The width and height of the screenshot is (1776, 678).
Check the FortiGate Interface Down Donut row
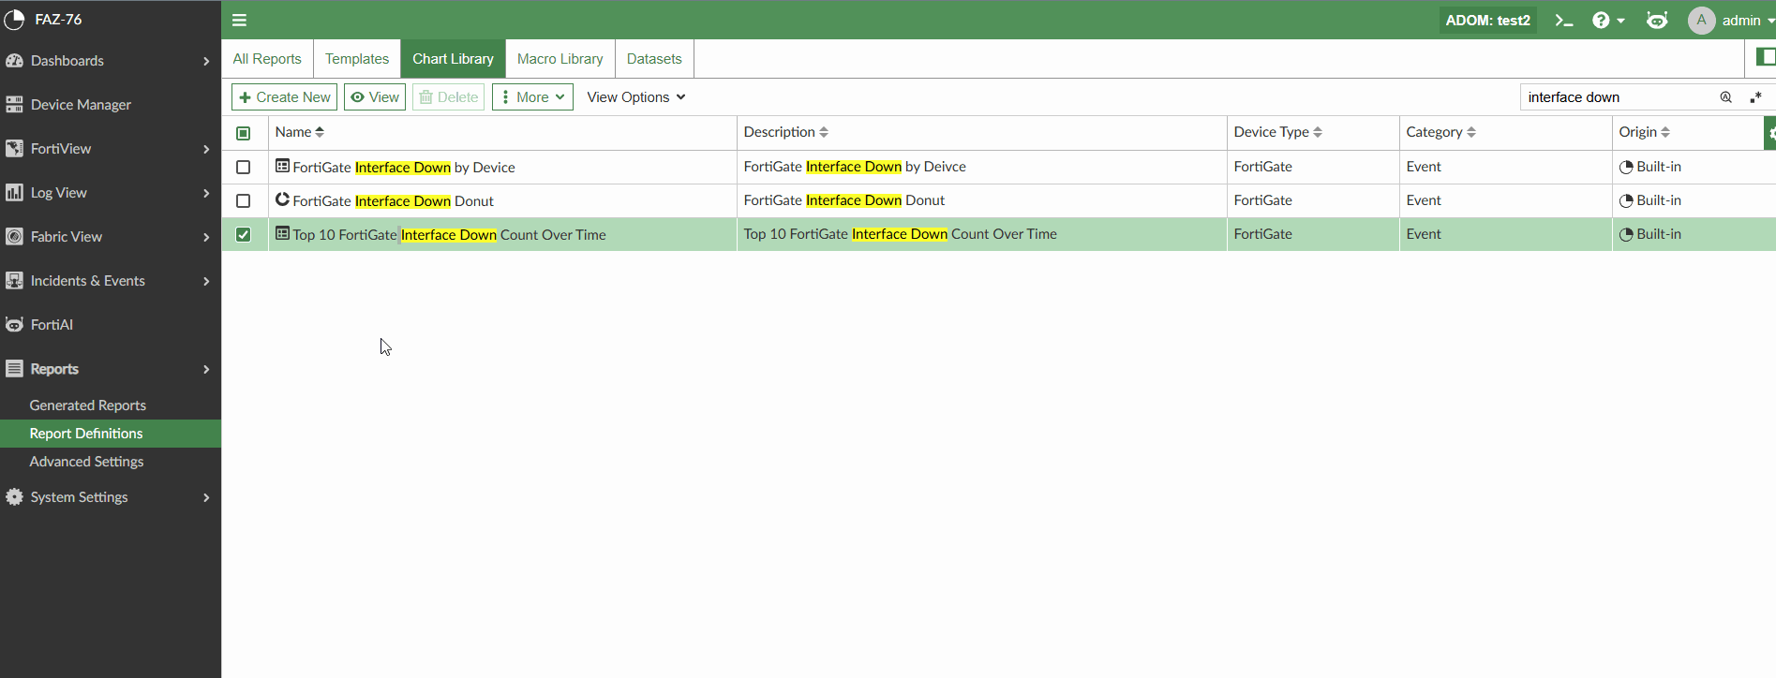[x=244, y=200]
